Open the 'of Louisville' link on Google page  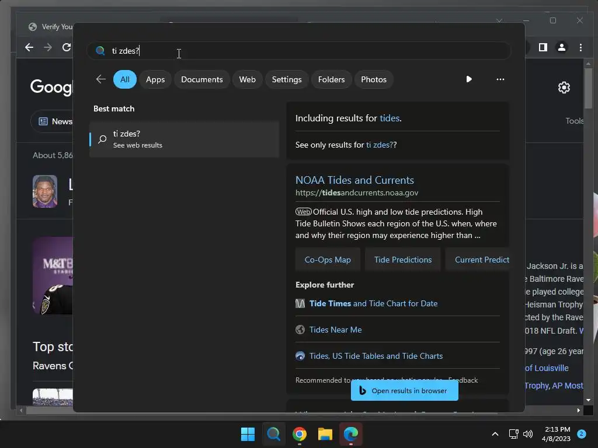click(547, 368)
